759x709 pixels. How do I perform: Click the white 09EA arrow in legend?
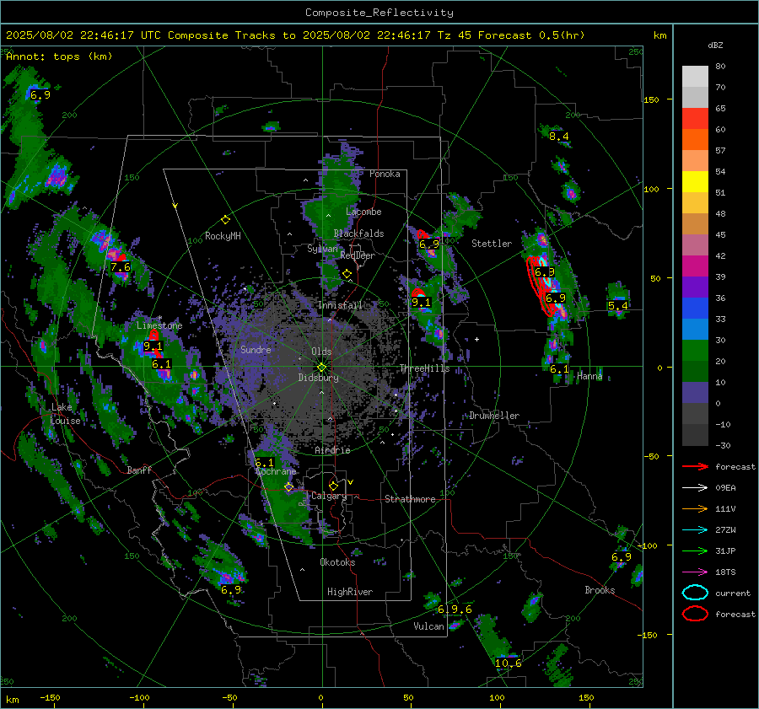tap(695, 488)
